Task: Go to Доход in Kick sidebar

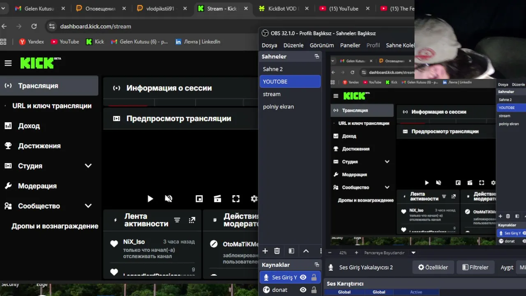Action: pos(29,126)
